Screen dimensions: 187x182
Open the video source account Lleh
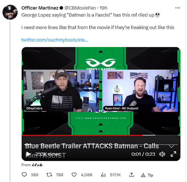pos(38,165)
